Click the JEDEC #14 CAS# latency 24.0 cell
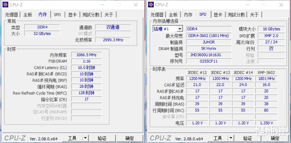 click(243, 85)
